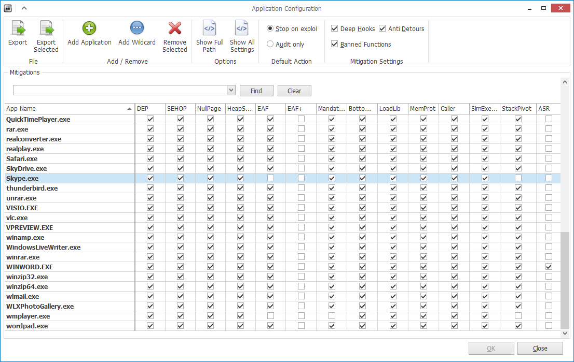
Task: Disable the Deep Hooks checkbox
Action: [335, 29]
